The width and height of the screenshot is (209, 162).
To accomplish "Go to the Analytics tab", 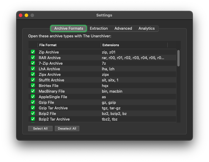I will pyautogui.click(x=146, y=29).
